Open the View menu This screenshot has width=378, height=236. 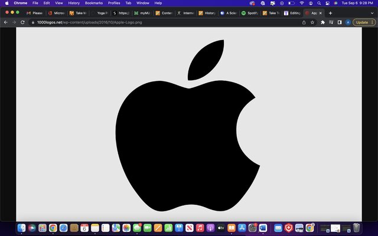59,3
